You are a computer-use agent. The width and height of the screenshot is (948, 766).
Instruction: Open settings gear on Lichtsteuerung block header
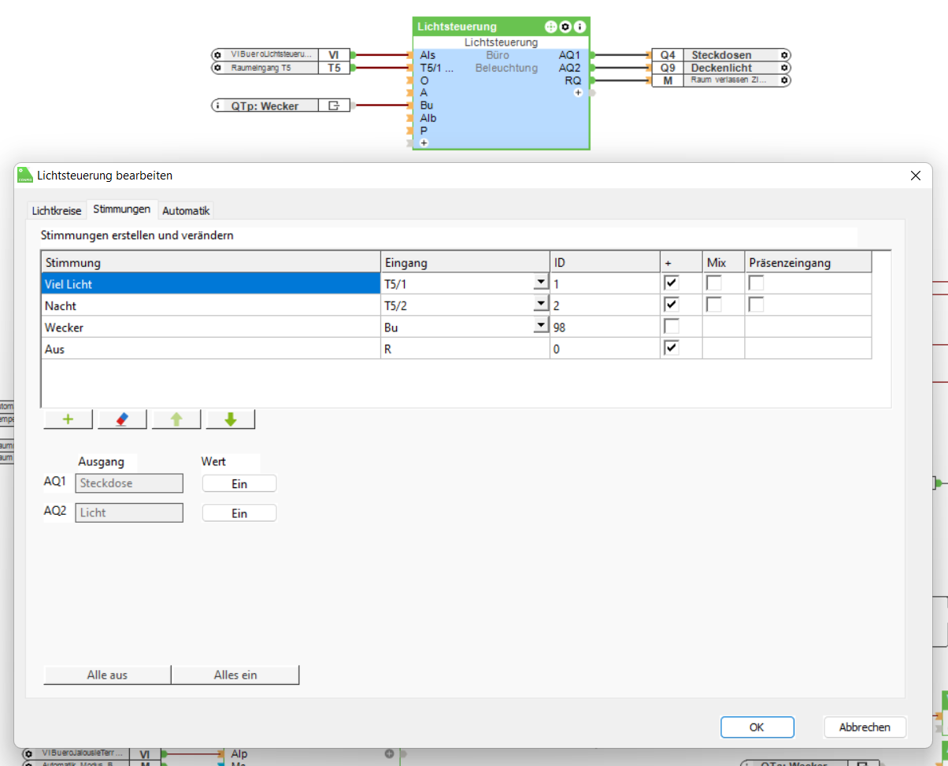pos(565,27)
